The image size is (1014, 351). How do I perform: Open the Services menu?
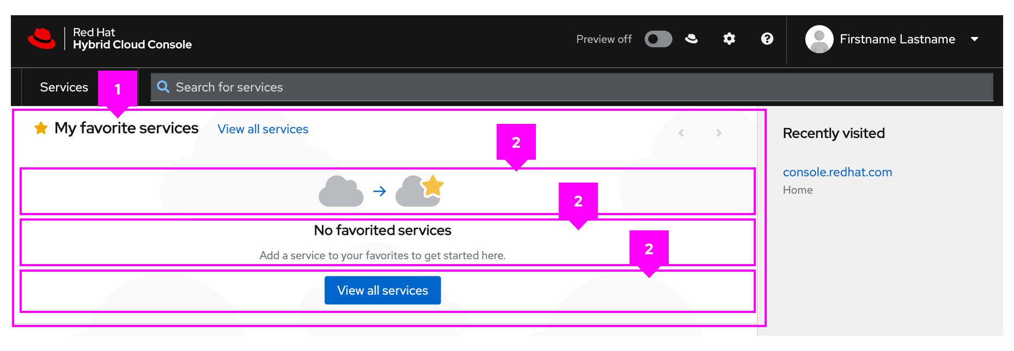coord(64,86)
